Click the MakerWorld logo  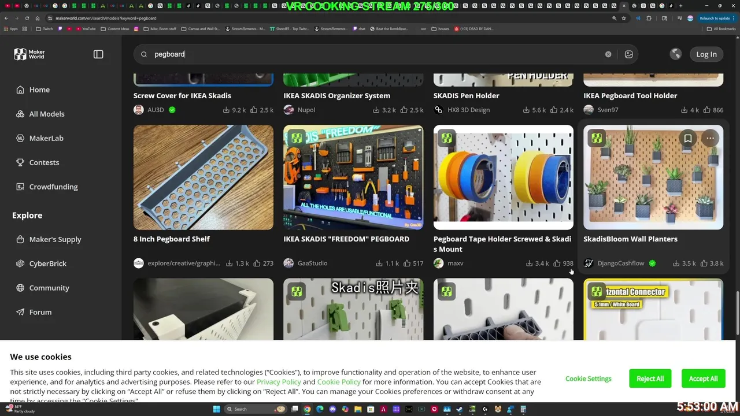[29, 54]
